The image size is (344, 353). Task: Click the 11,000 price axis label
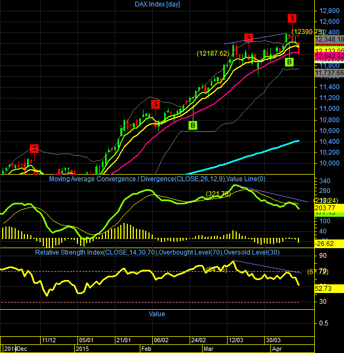coord(329,109)
